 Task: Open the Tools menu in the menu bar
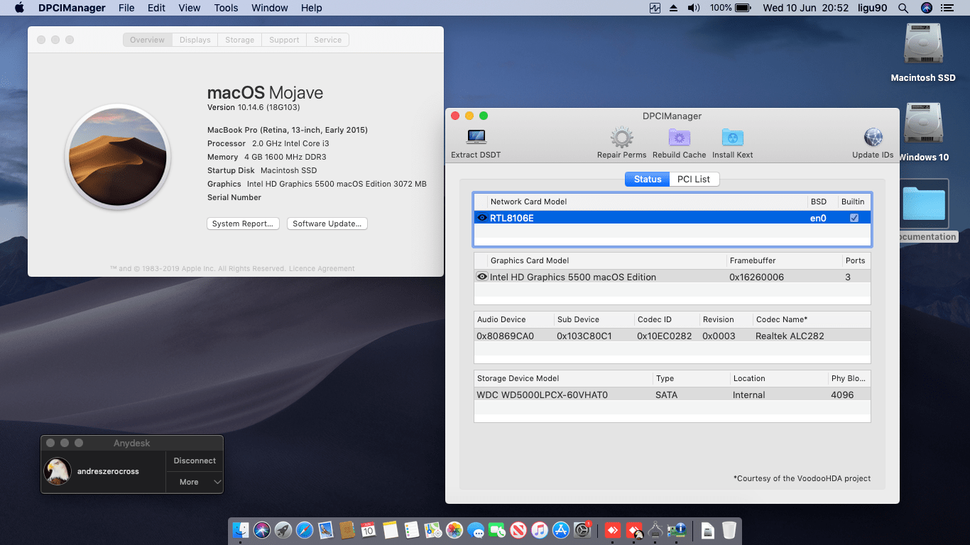coord(225,8)
